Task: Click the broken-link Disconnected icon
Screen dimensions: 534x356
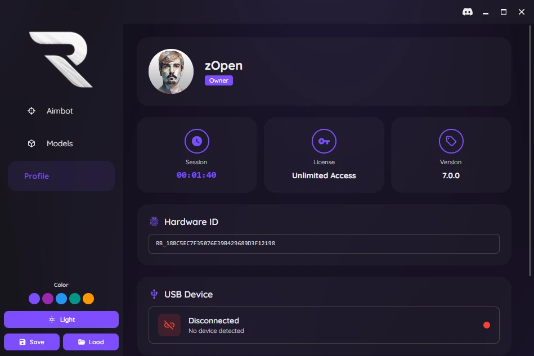Action: 169,325
